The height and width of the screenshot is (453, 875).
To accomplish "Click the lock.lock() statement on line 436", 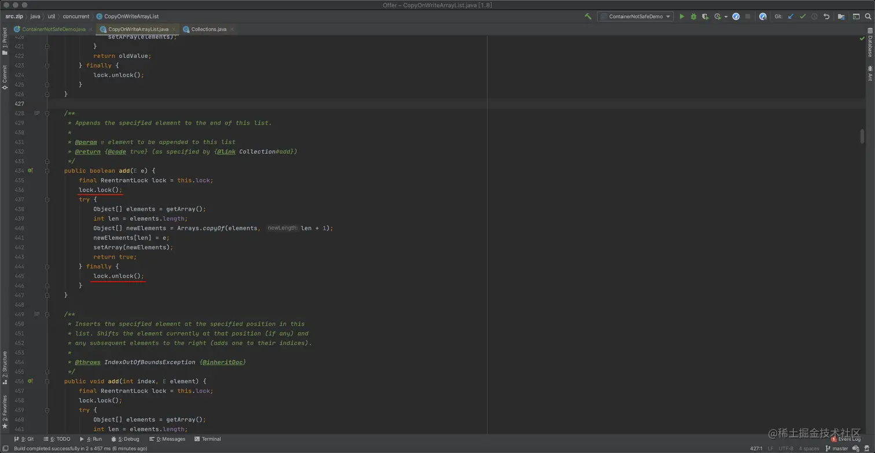I will pos(101,190).
